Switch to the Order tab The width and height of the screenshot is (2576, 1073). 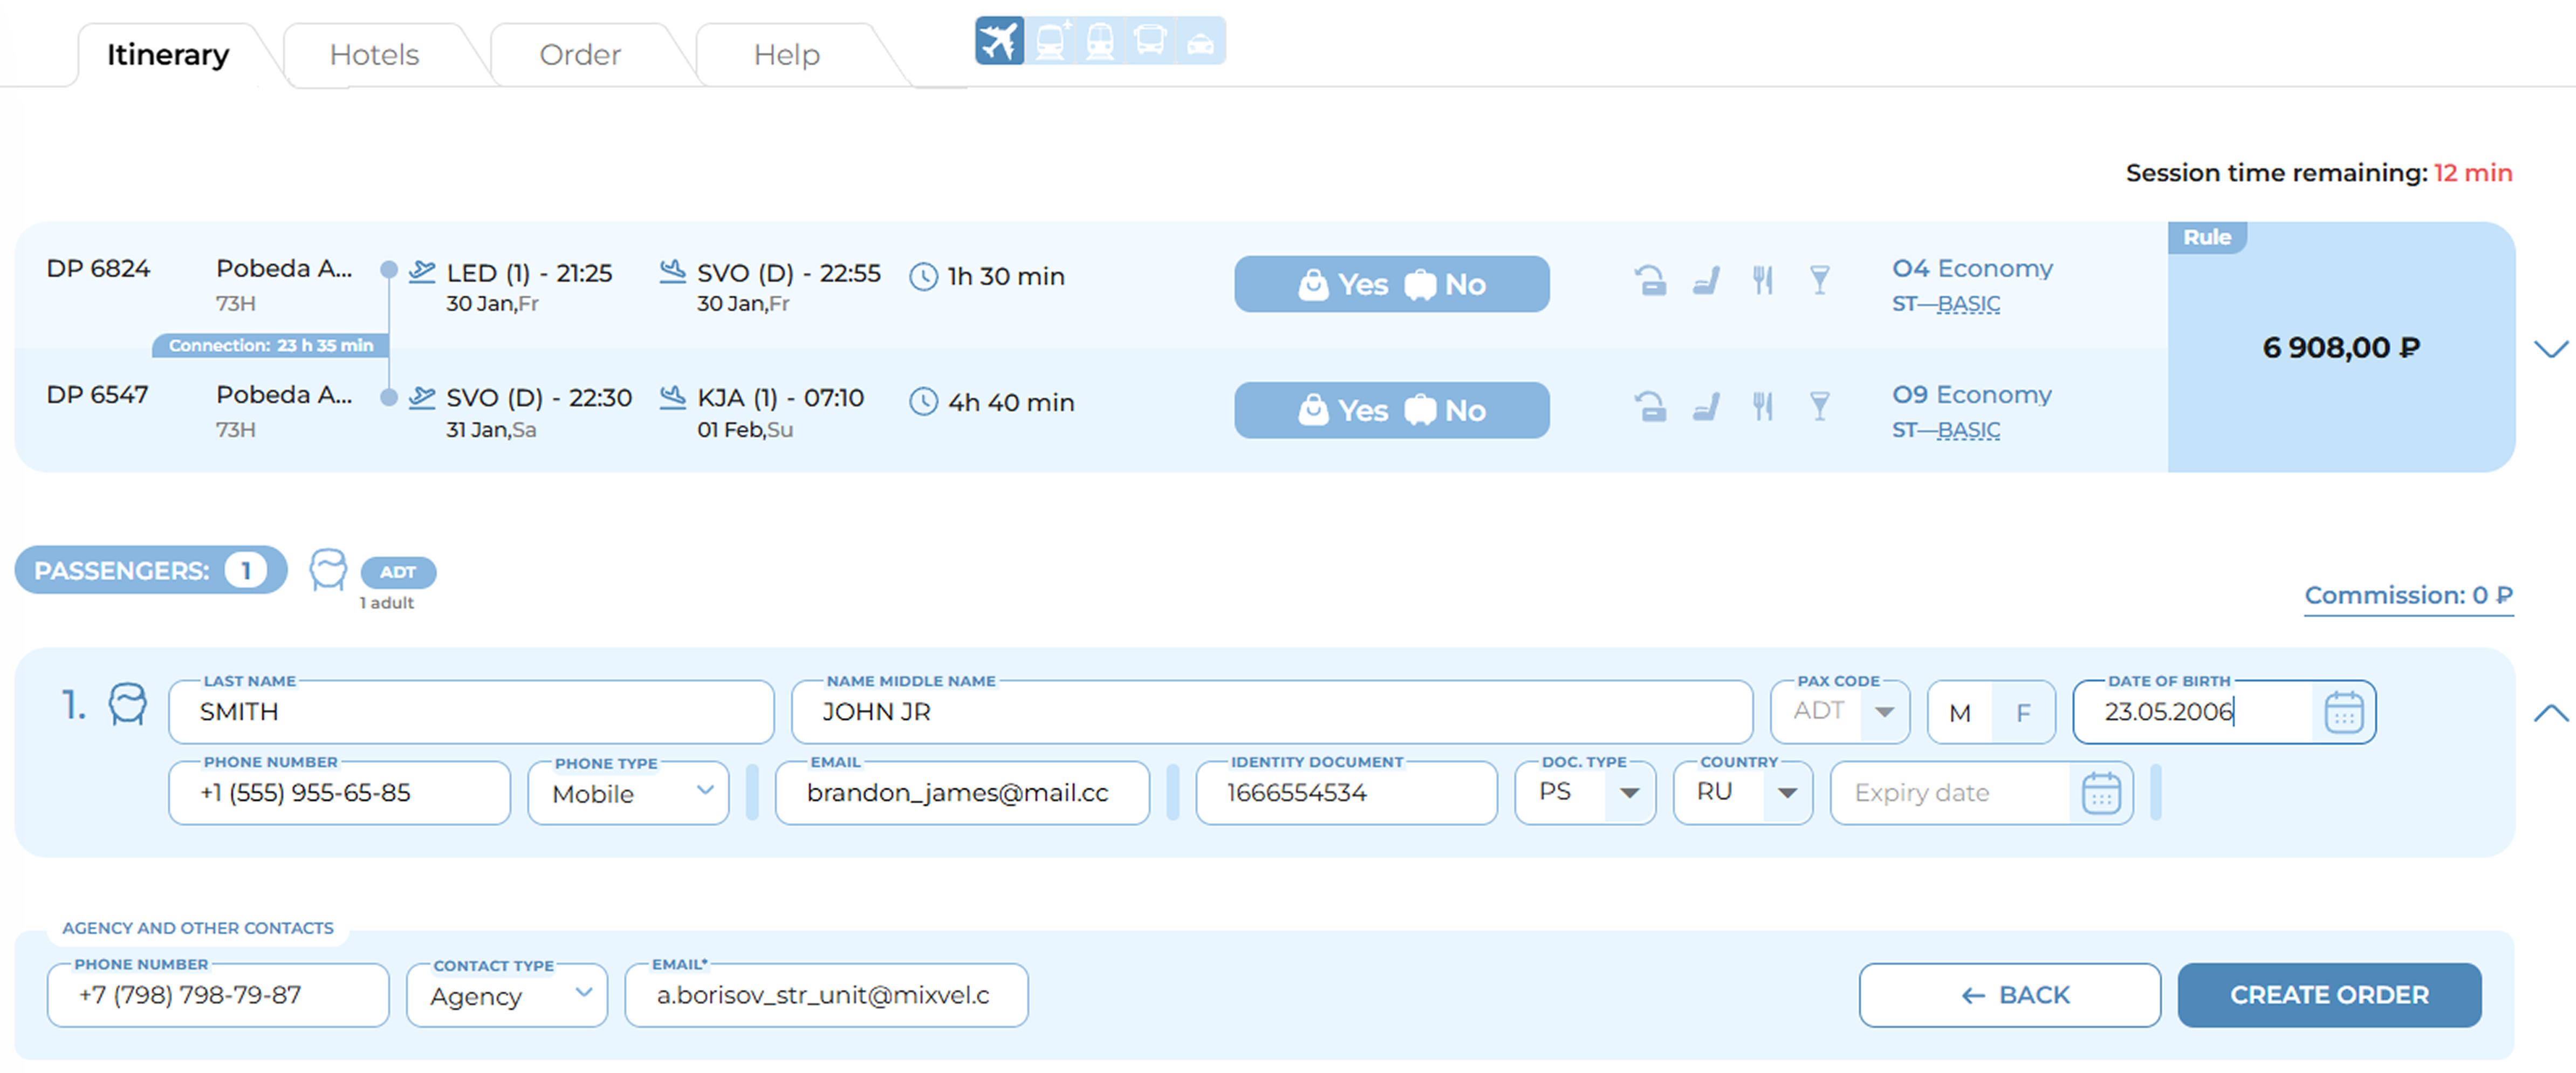coord(580,55)
